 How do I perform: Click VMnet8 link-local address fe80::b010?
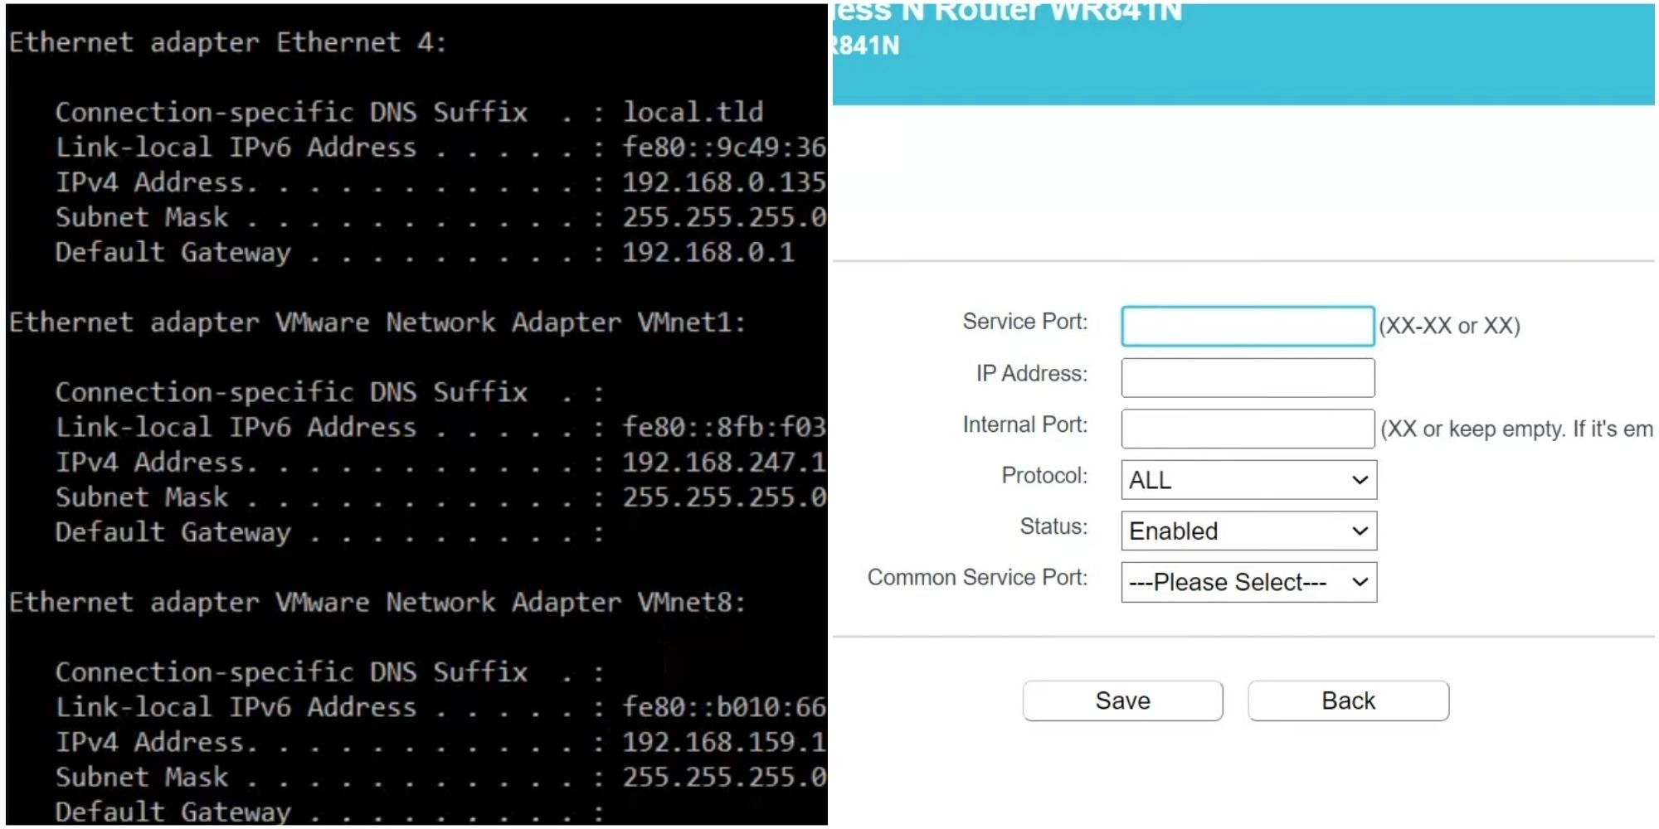724,707
